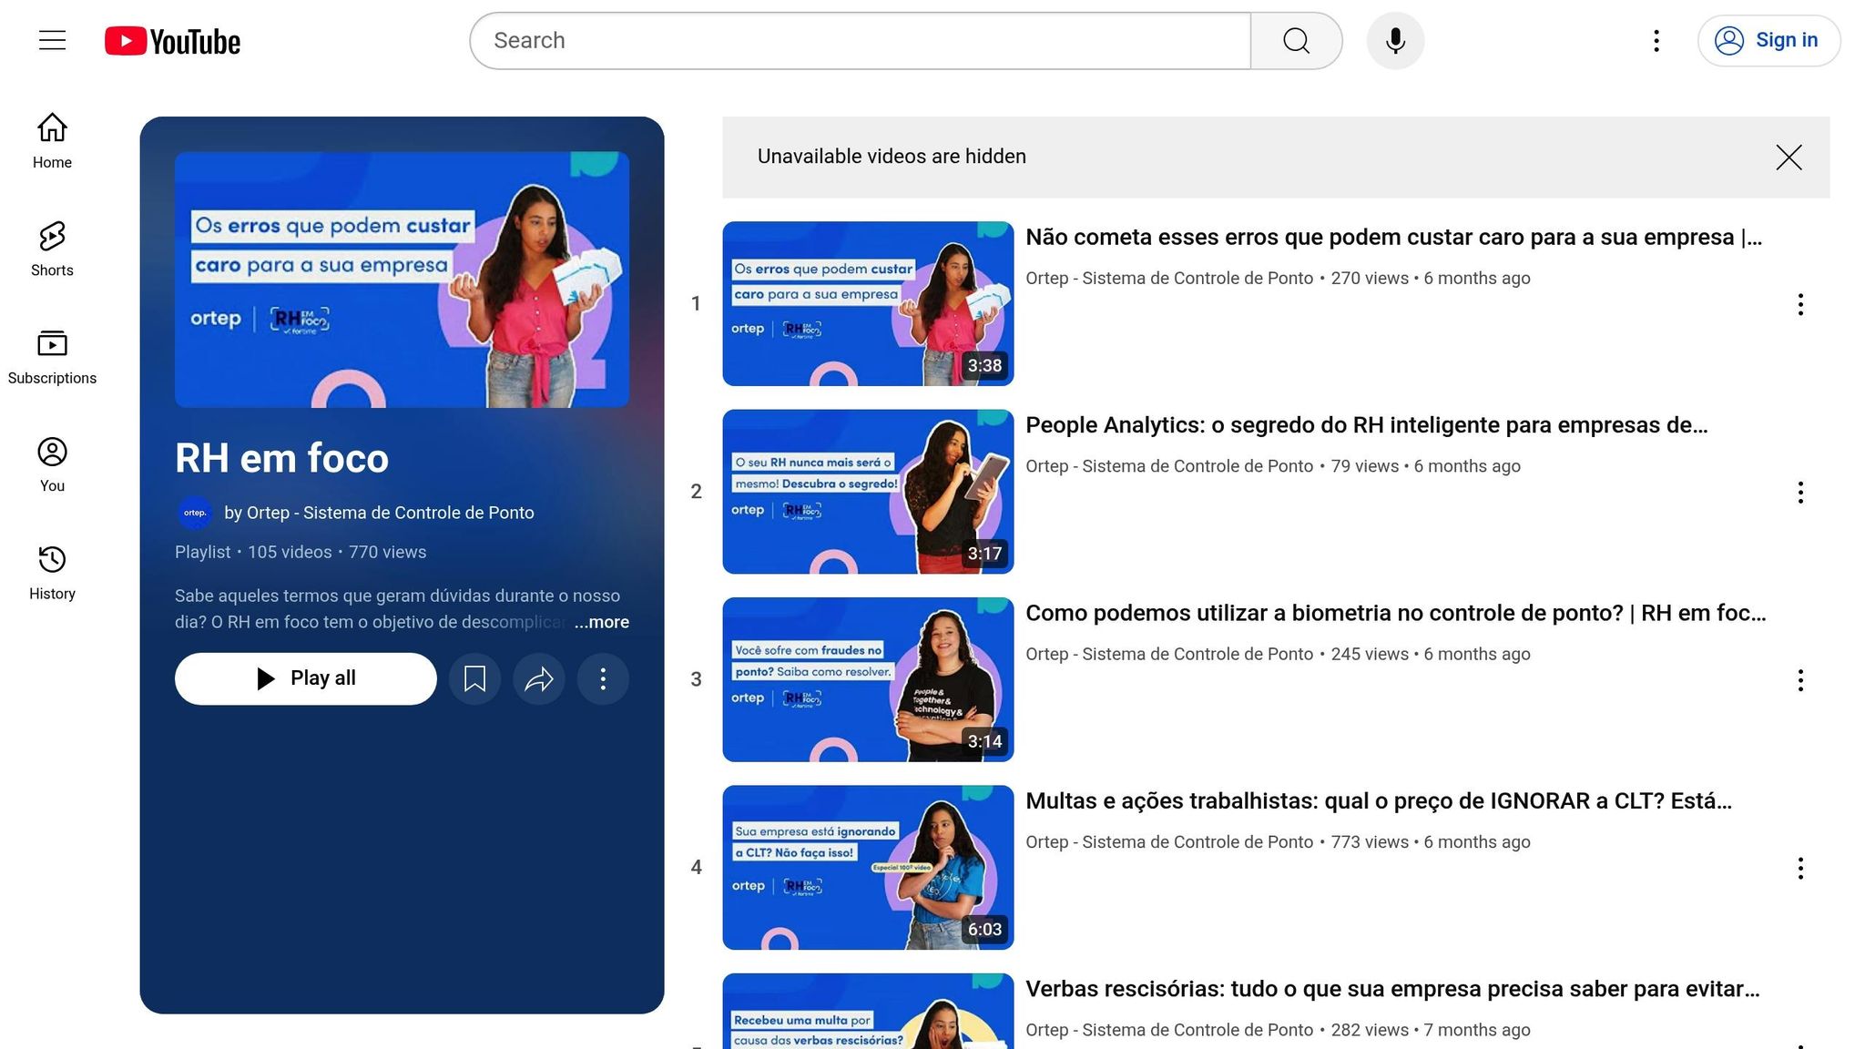Open the You sidebar item
Viewport: 1865px width, 1049px height.
click(x=52, y=464)
